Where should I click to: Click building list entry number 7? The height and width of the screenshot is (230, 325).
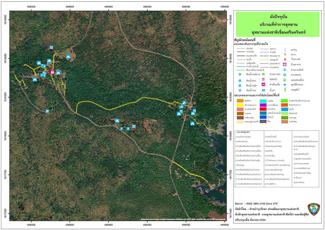(240, 165)
